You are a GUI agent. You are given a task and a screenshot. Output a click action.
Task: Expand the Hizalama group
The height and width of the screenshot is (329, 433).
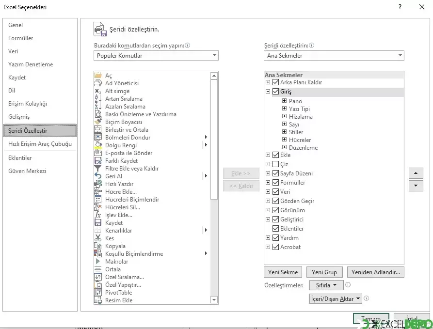pos(284,116)
